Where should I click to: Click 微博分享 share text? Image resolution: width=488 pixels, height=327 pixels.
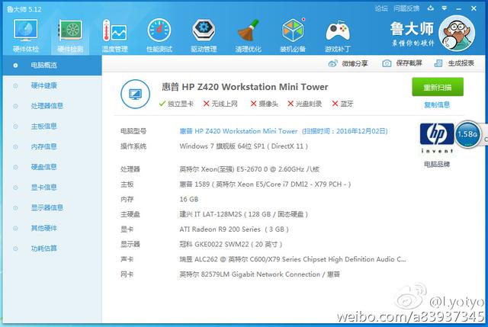pyautogui.click(x=355, y=63)
